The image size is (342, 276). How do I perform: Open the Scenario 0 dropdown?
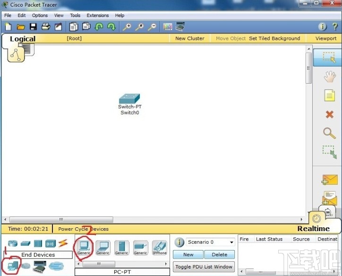point(210,242)
